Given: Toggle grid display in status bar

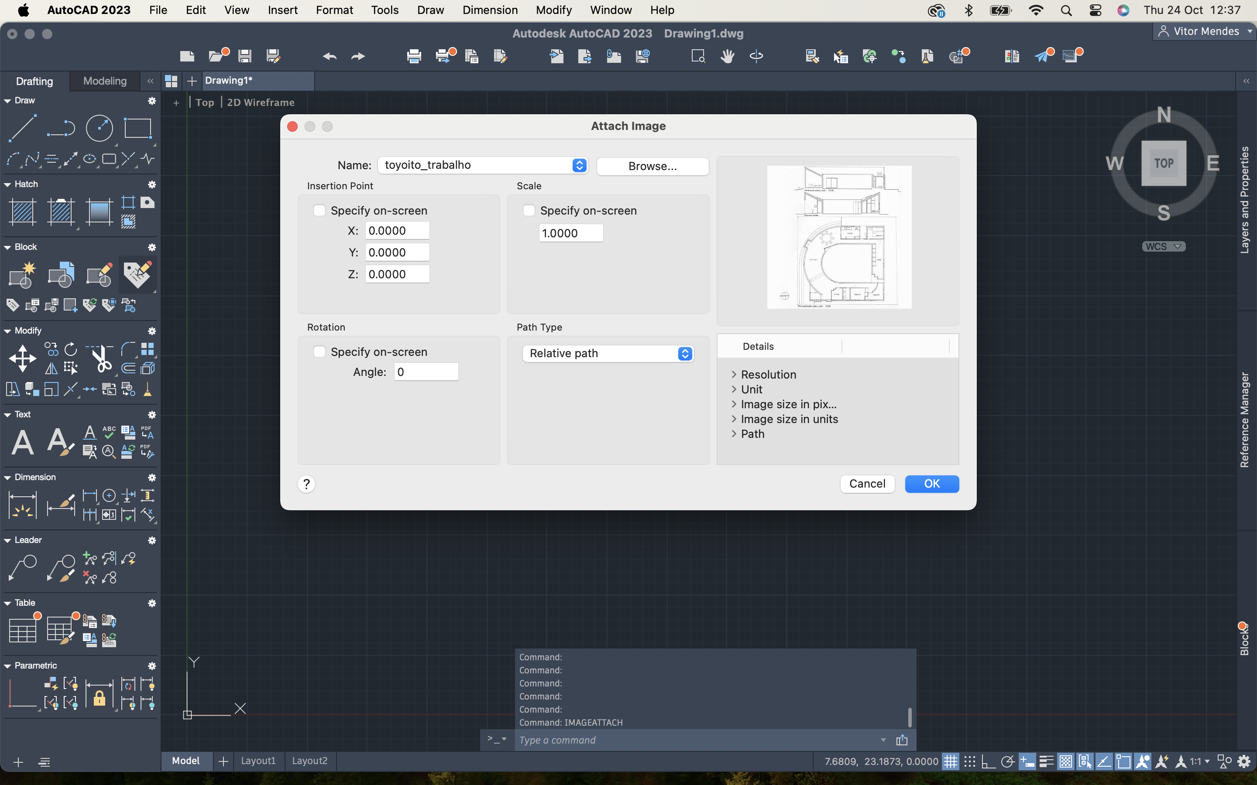Looking at the screenshot, I should tap(950, 761).
